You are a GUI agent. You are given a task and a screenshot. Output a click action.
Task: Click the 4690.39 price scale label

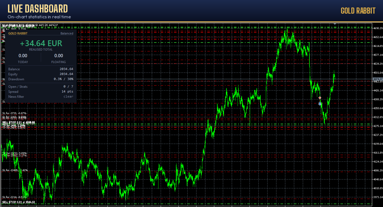click(378, 28)
